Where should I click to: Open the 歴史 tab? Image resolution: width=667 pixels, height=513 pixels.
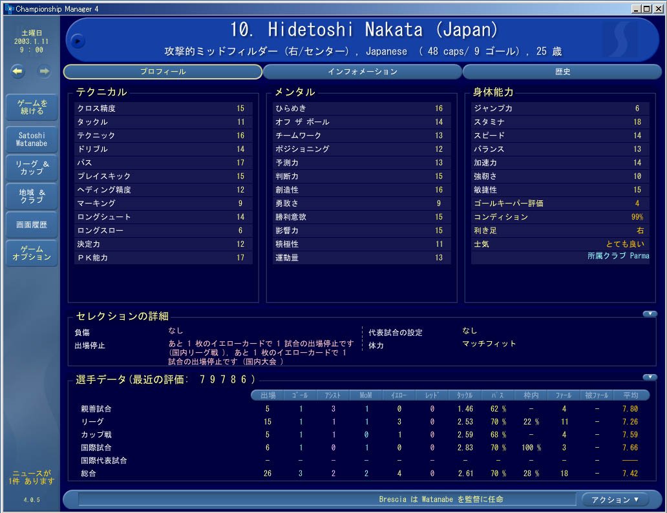click(x=562, y=72)
